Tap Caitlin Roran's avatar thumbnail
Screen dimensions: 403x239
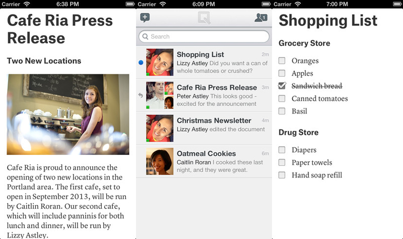160,161
